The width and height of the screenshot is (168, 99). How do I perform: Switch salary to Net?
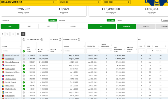pyautogui.click(x=102, y=26)
